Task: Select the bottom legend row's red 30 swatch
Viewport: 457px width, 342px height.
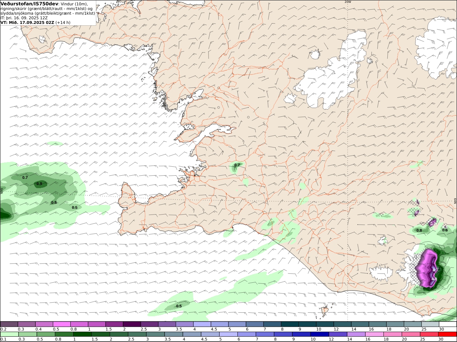Action: [448, 334]
